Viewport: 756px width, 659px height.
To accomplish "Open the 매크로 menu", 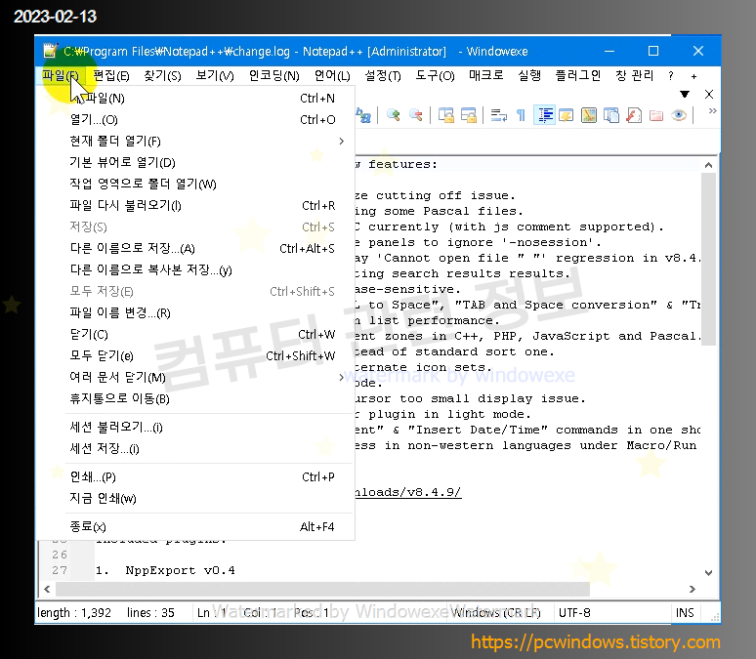I will coord(486,76).
